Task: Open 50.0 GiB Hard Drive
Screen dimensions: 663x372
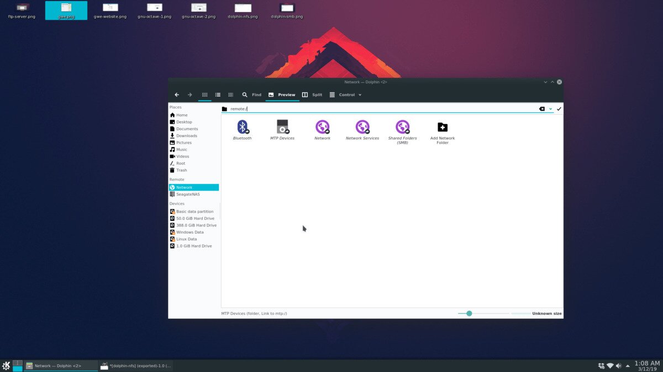Action: click(x=194, y=218)
